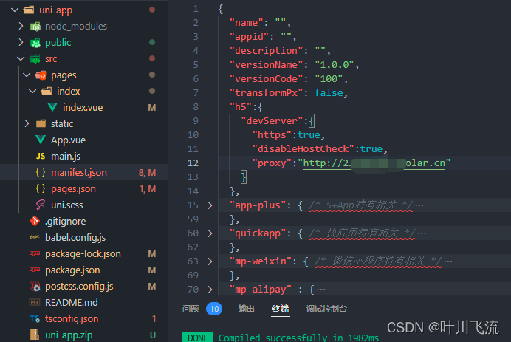
Task: Click the node_modules folder icon
Action: coord(35,27)
